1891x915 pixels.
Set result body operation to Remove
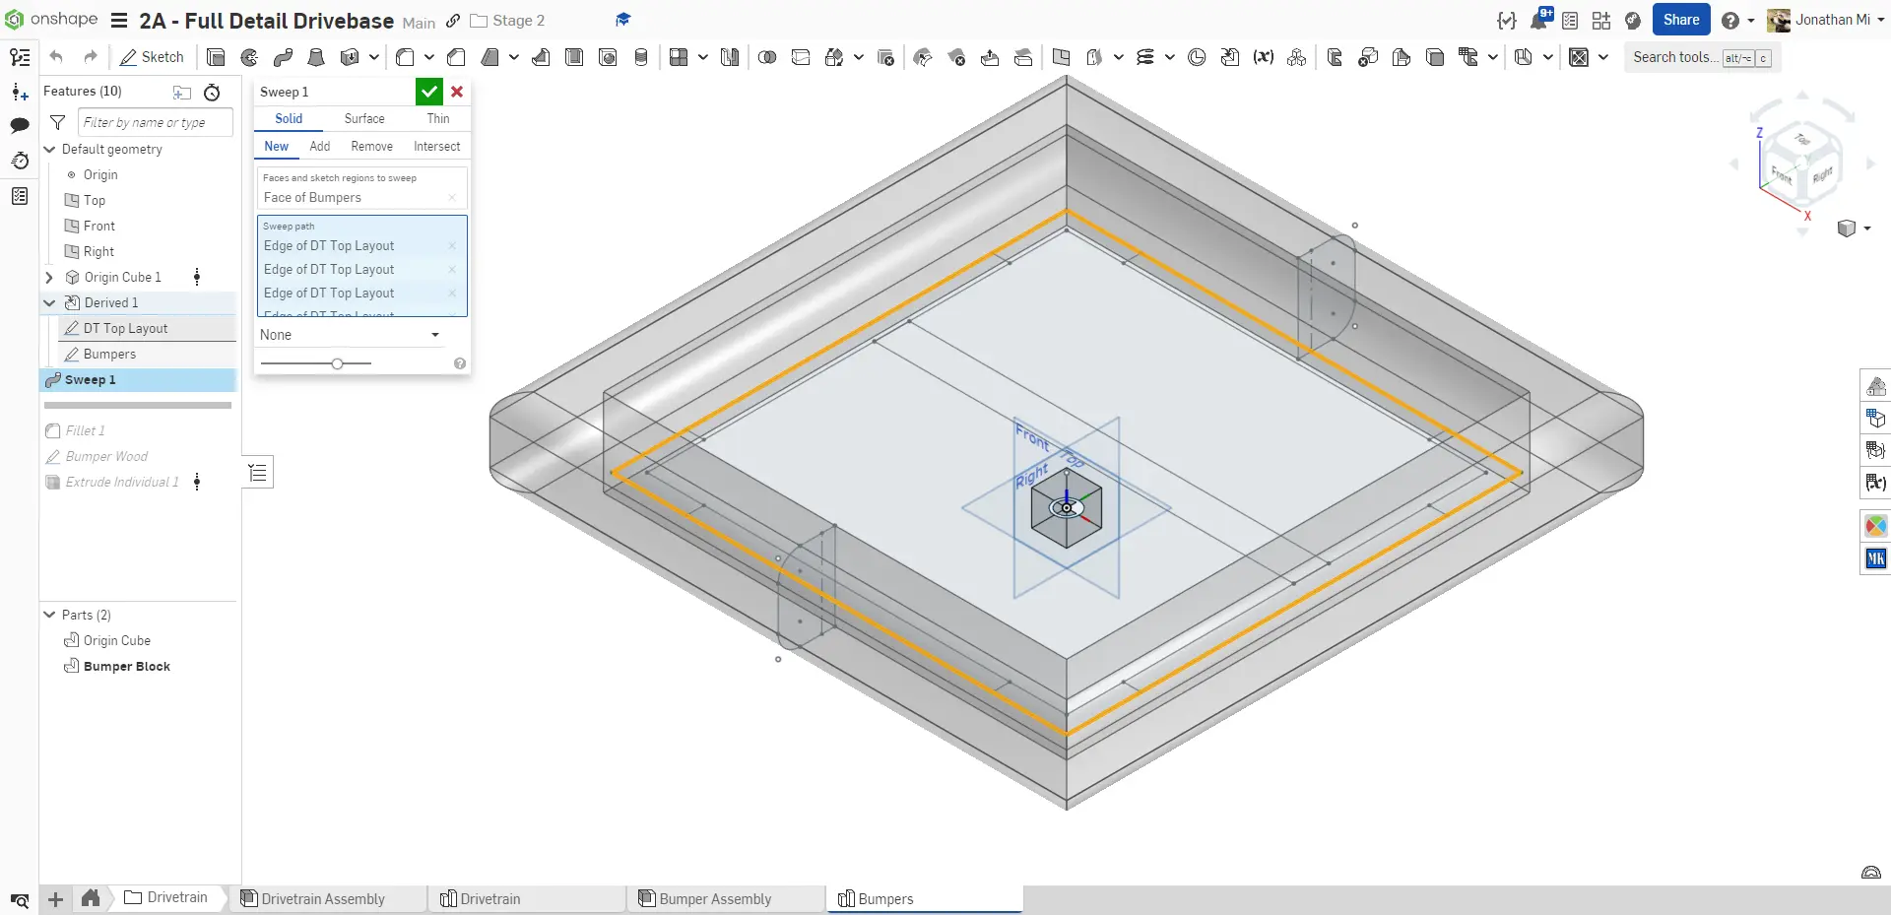(x=371, y=146)
